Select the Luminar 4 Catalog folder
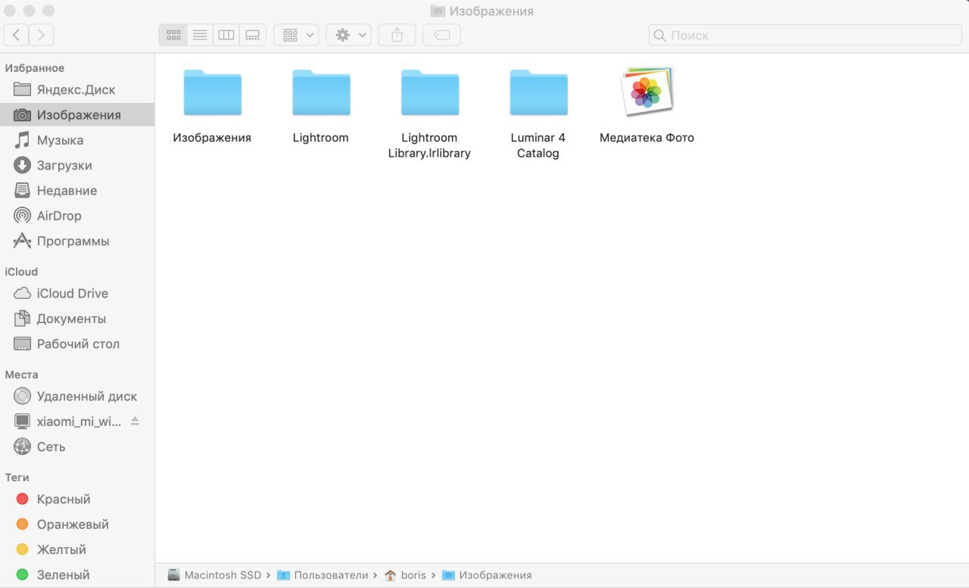This screenshot has height=588, width=969. pos(538,92)
